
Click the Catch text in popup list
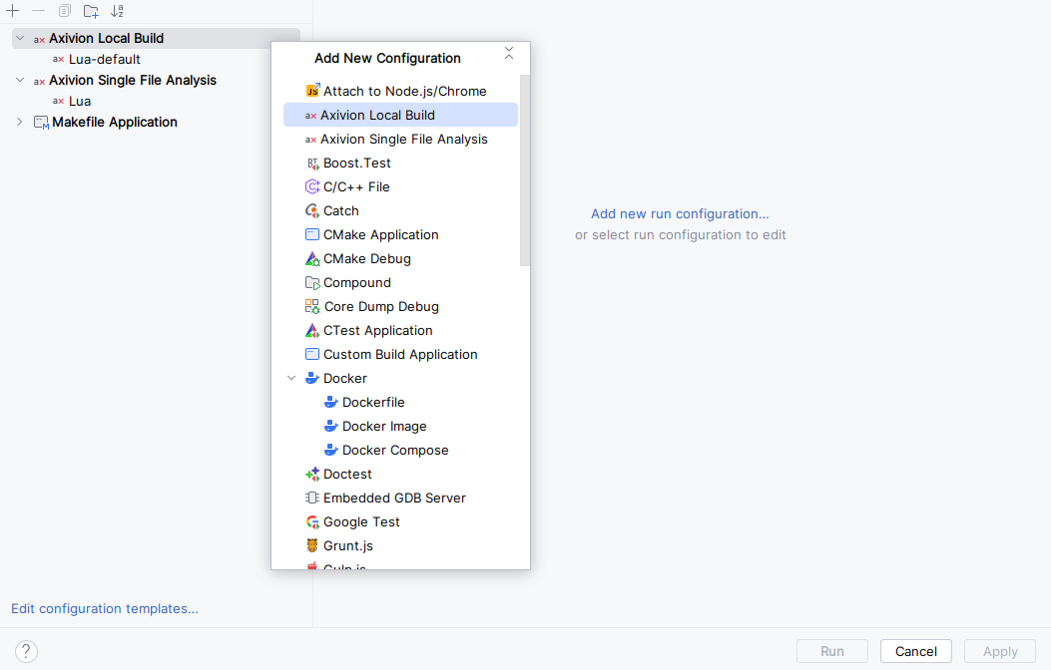[341, 210]
